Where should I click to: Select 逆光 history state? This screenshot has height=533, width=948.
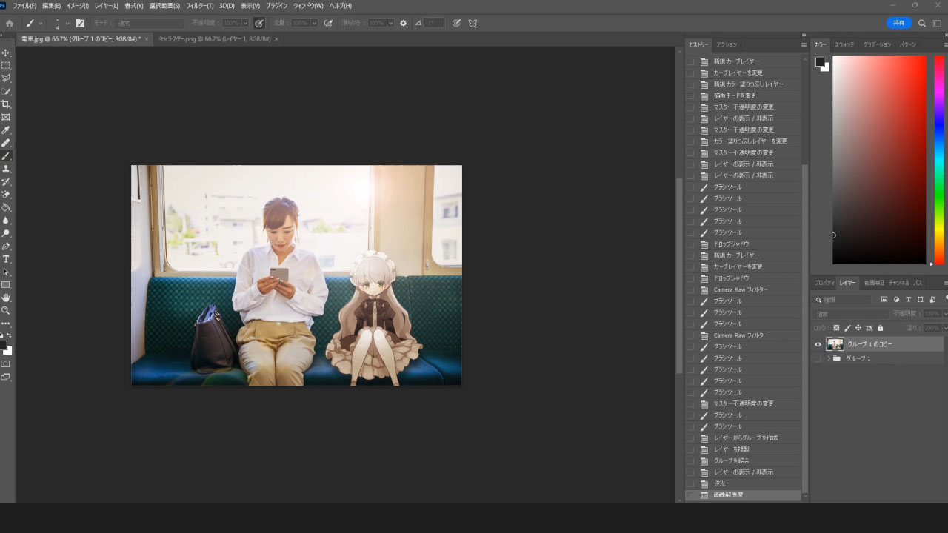click(x=720, y=483)
